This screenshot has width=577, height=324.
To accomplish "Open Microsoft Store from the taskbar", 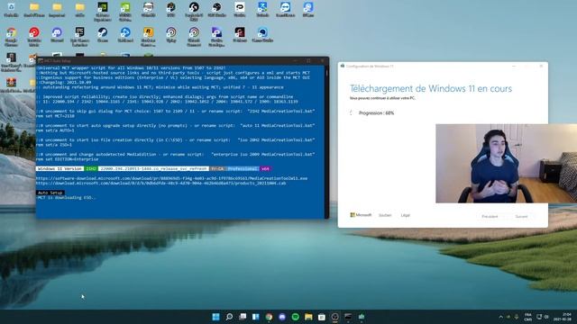I will tap(322, 317).
